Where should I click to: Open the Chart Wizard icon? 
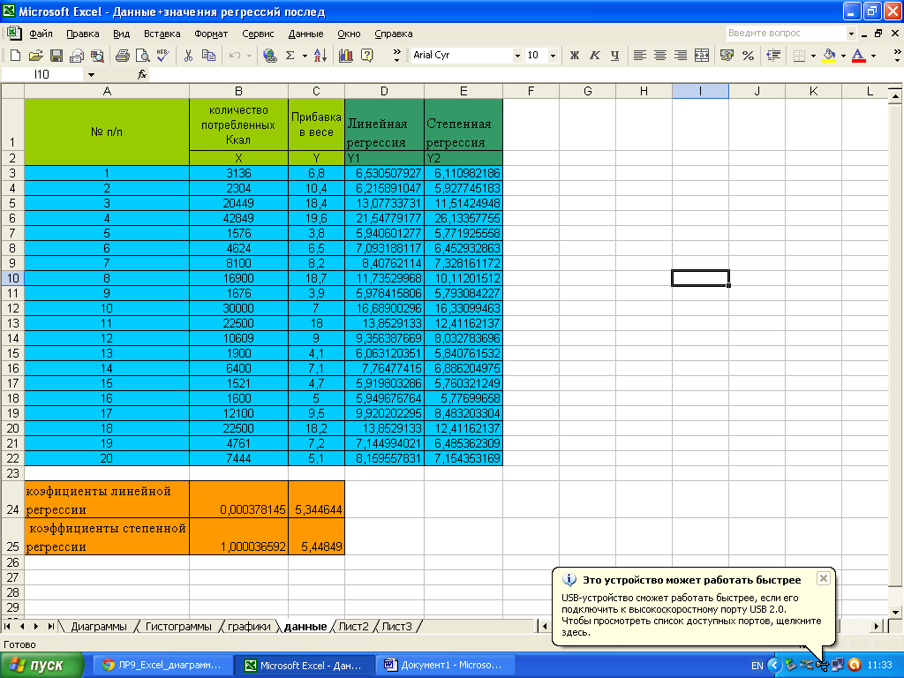click(x=346, y=56)
